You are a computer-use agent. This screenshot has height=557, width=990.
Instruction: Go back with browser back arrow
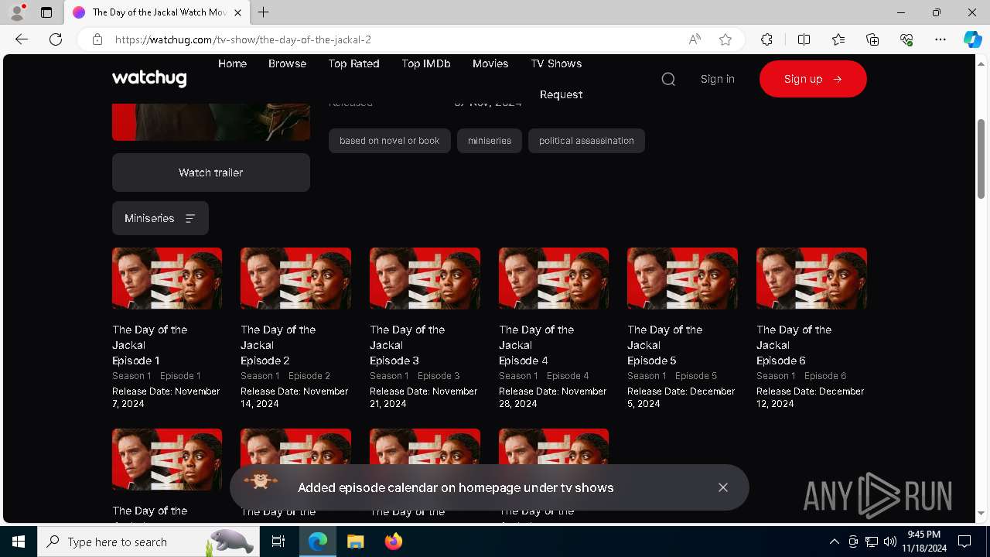tap(22, 39)
